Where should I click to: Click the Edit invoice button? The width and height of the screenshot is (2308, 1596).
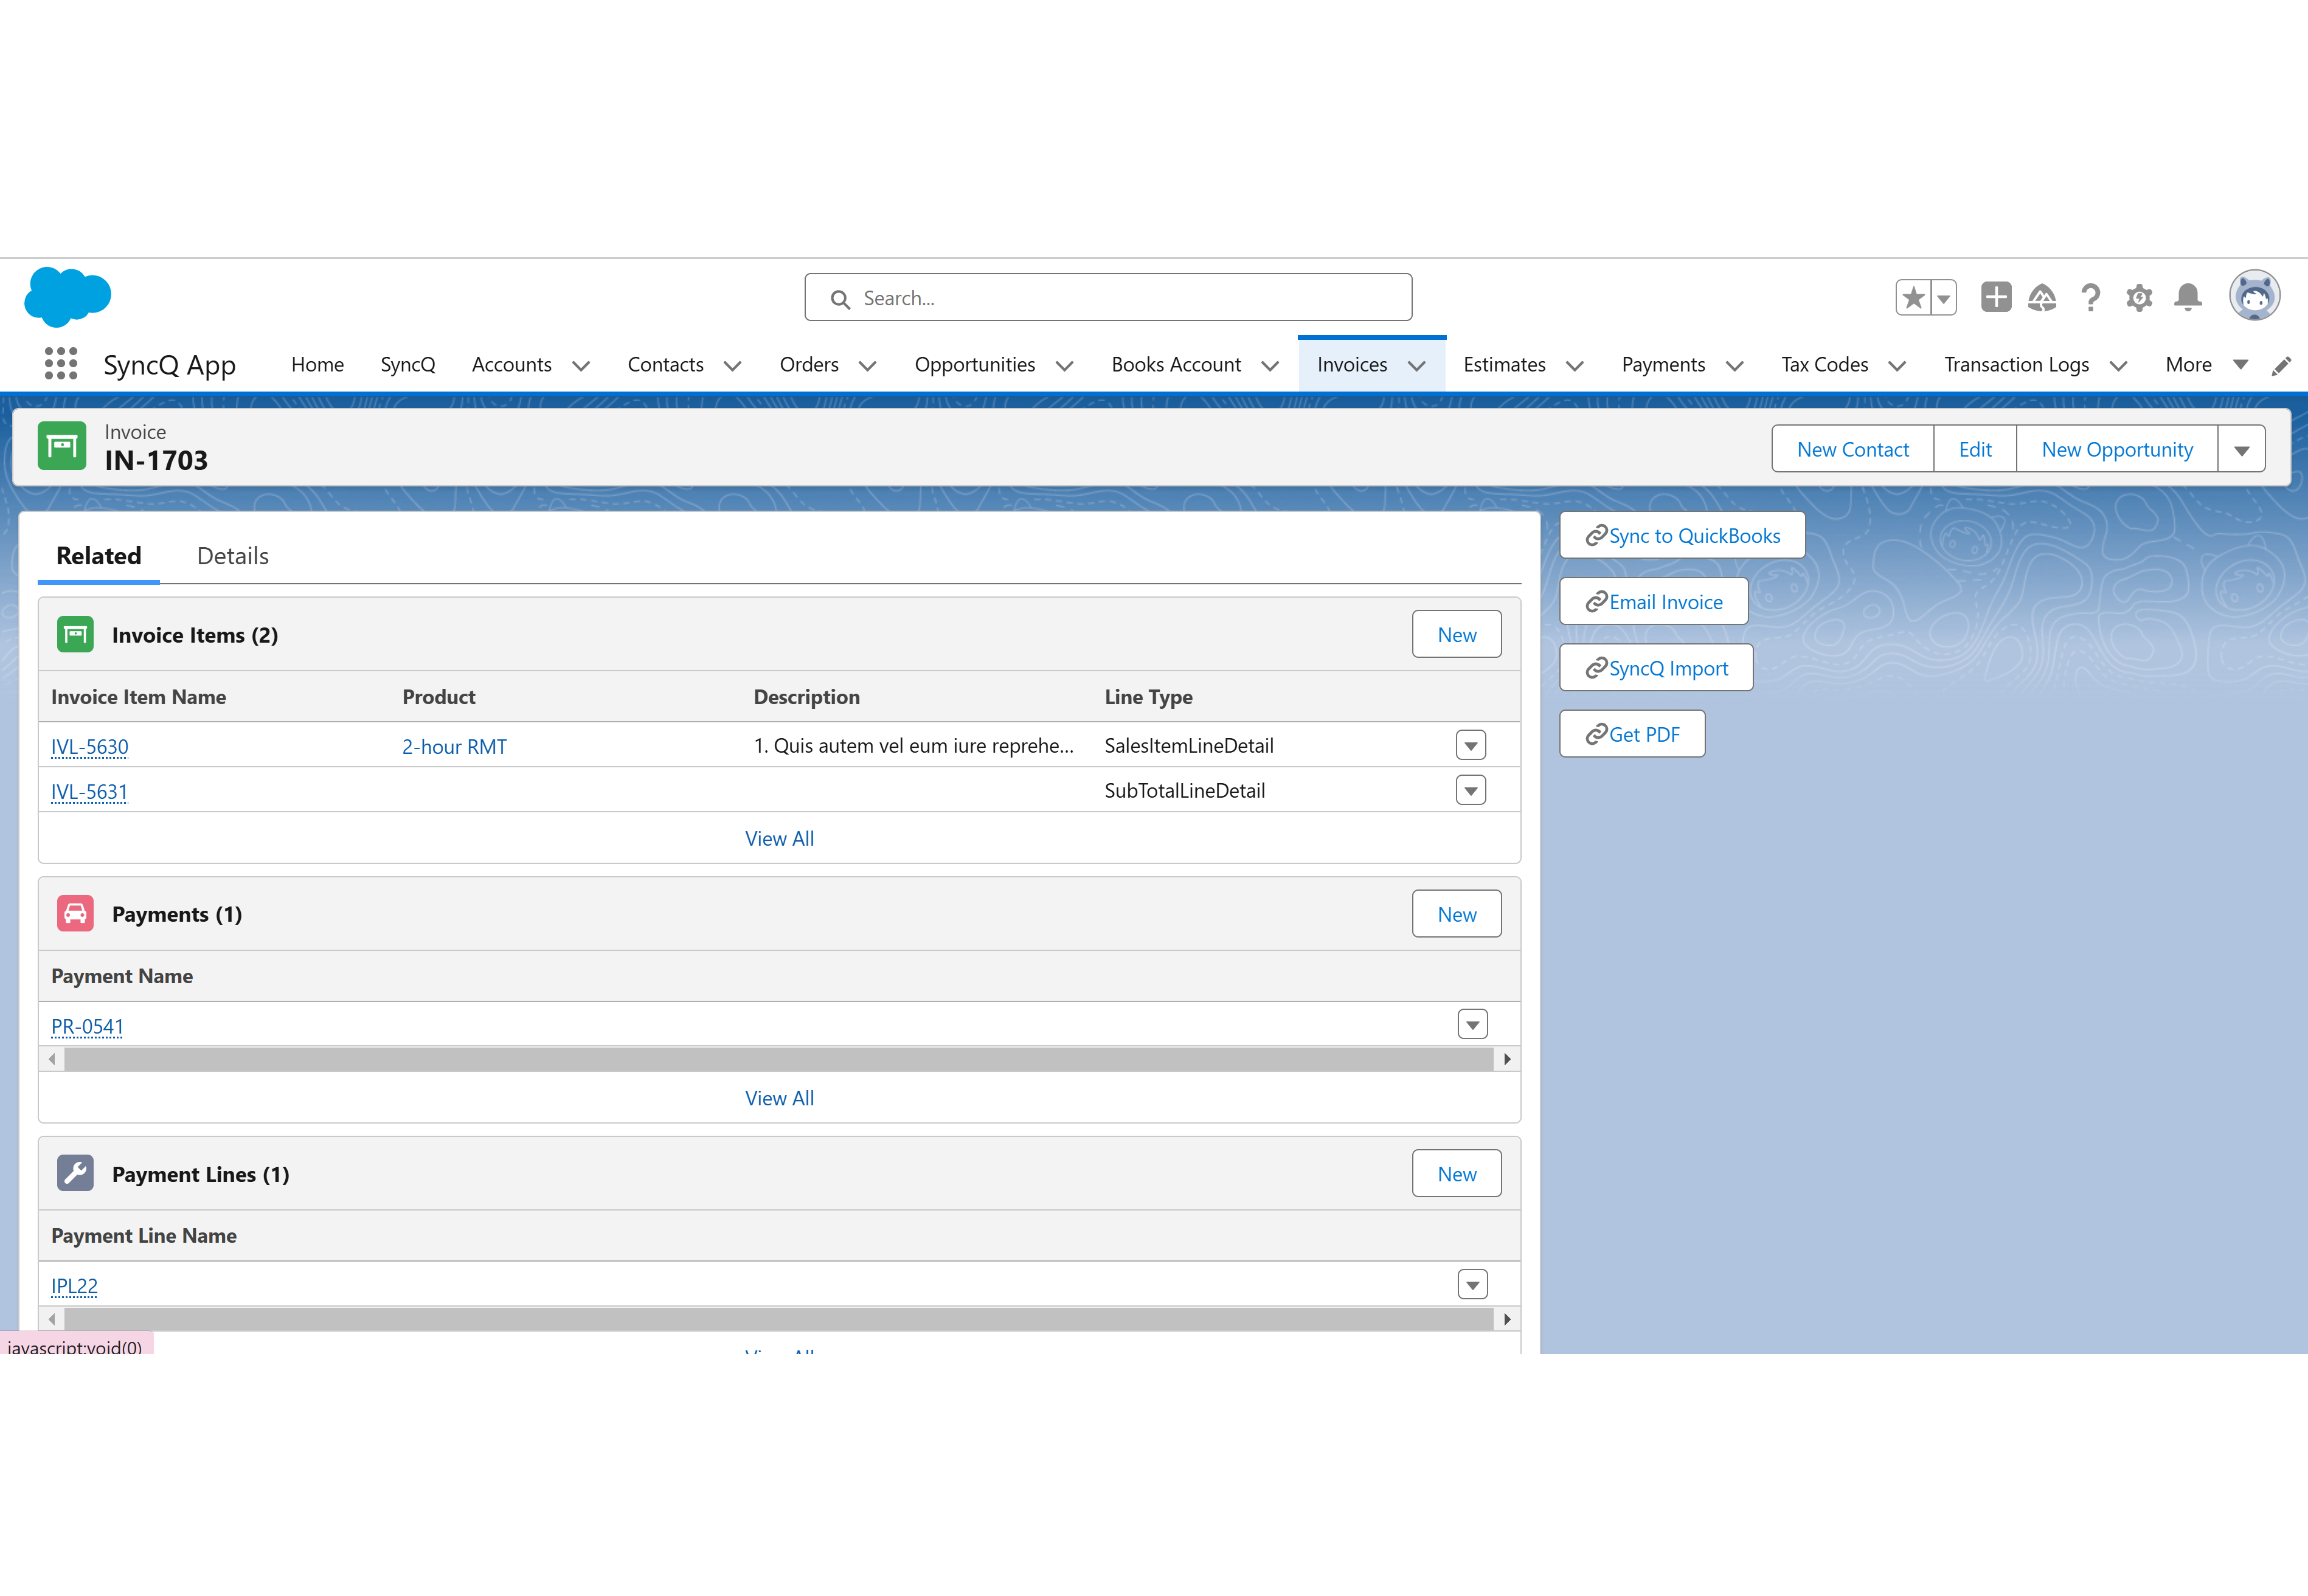[1975, 449]
